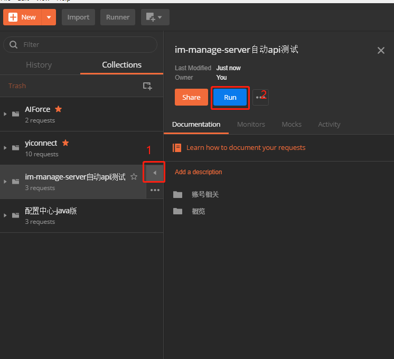Screen dimensions: 394x359
Task: Click the details panel collection title
Action: [237, 50]
